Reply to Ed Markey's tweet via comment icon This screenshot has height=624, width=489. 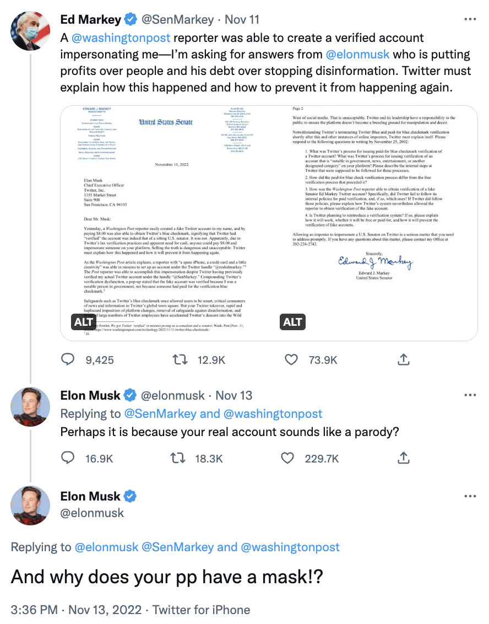[68, 359]
